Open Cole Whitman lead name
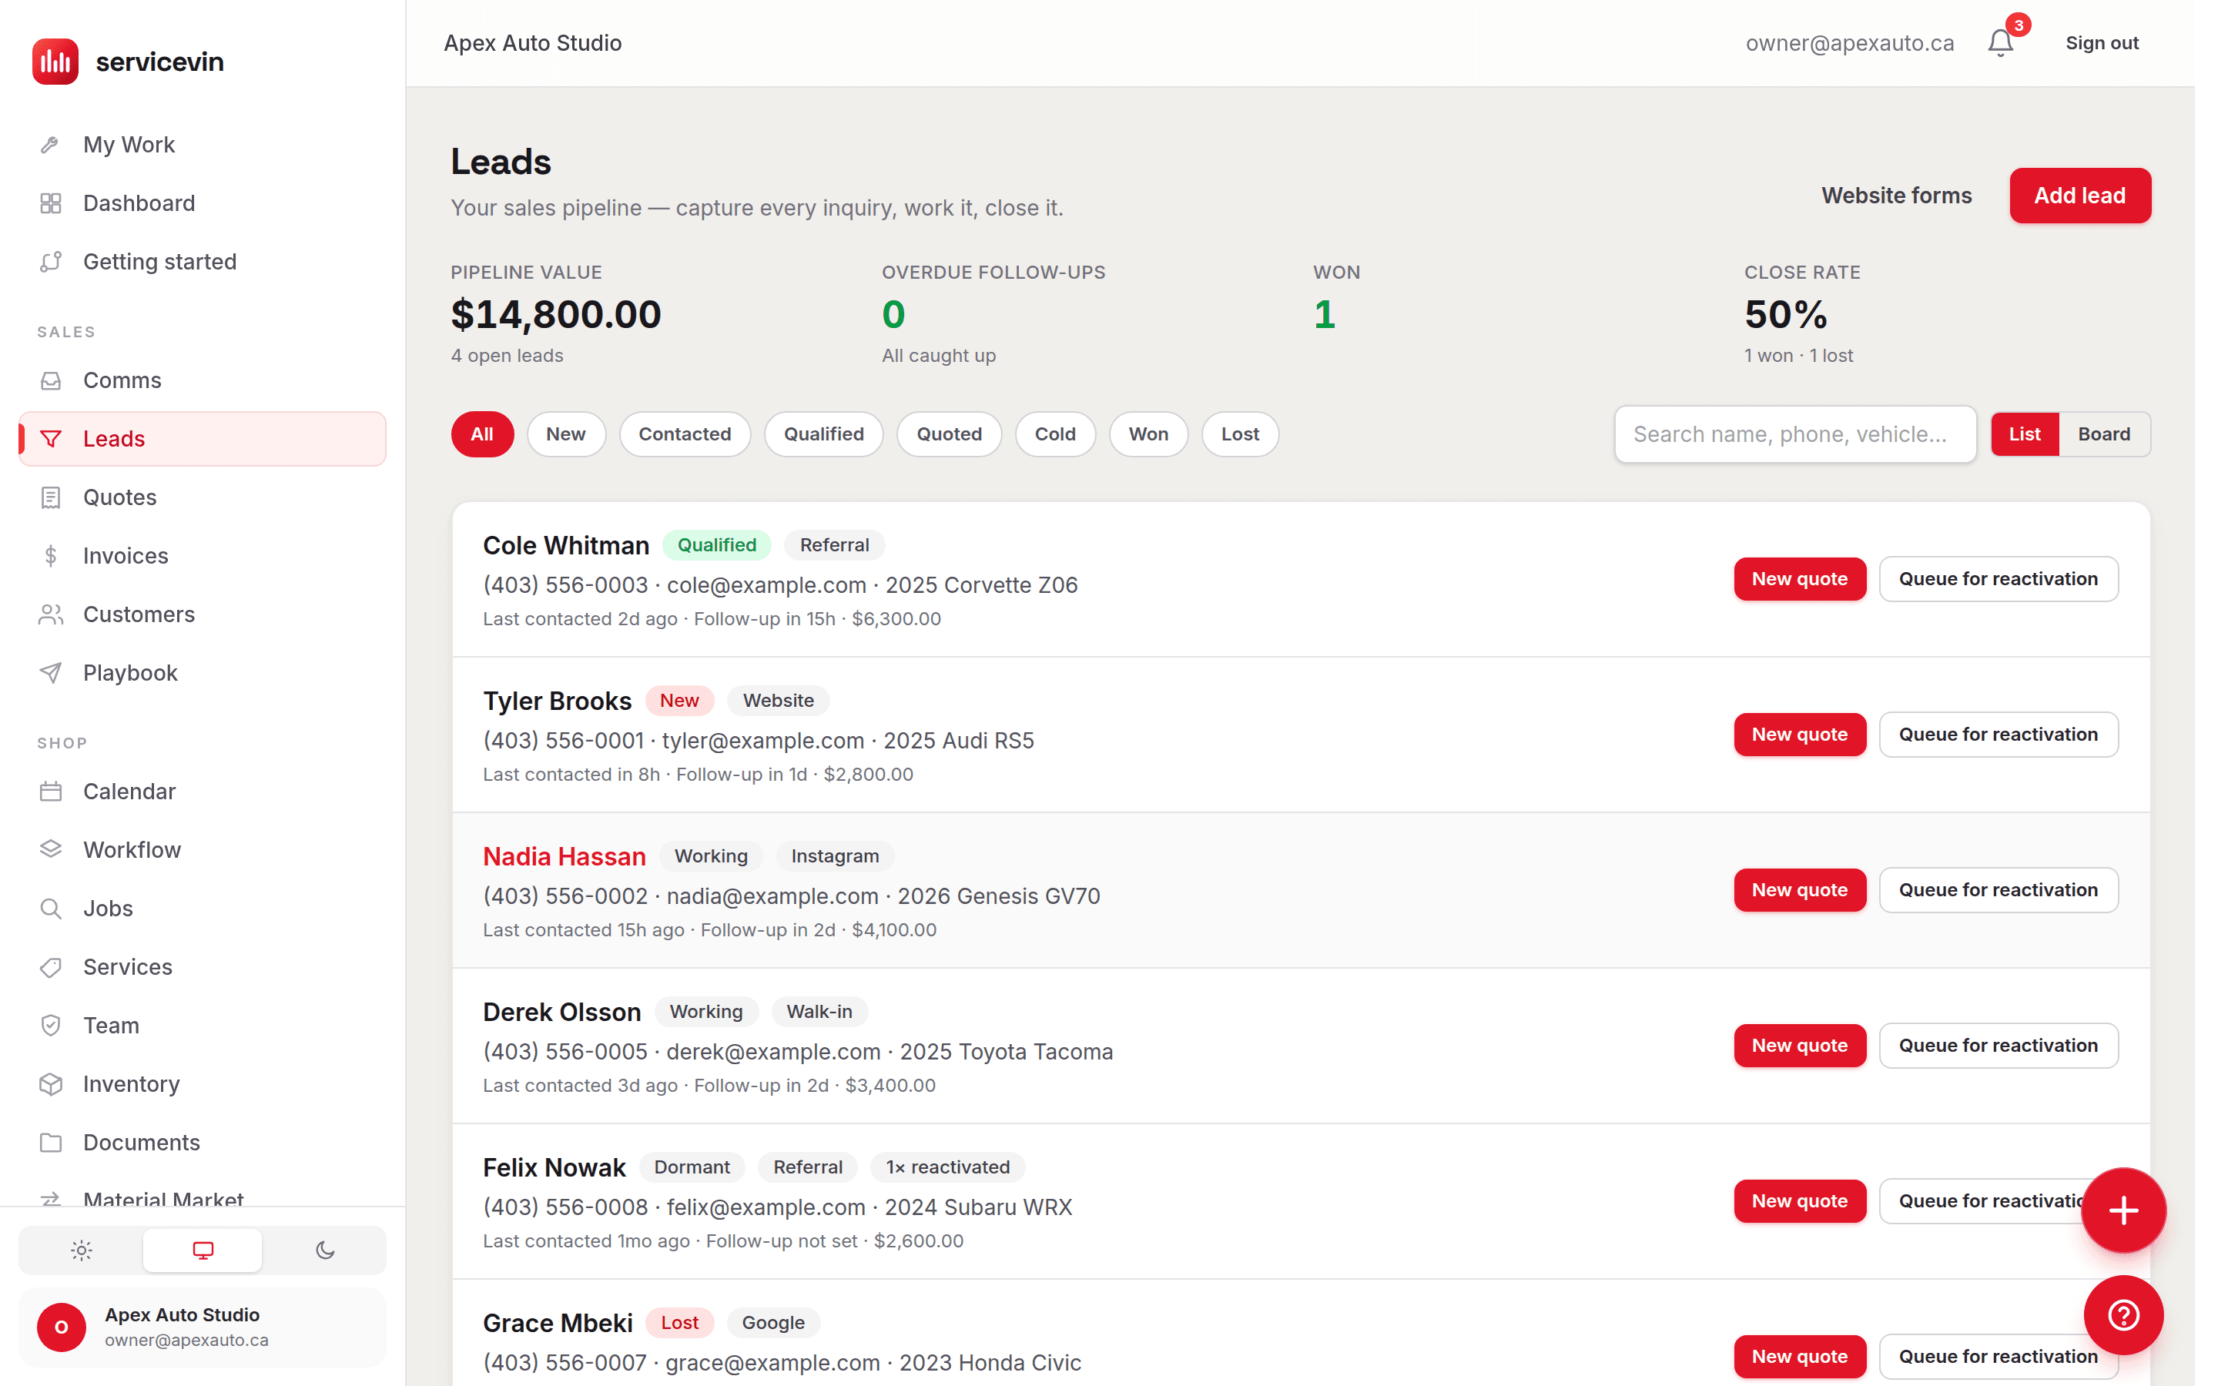The height and width of the screenshot is (1386, 2218). [565, 547]
